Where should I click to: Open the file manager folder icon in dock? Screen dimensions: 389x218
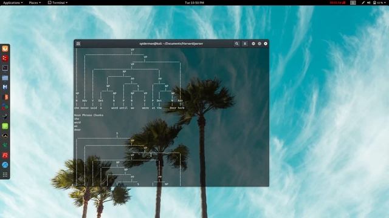click(5, 78)
